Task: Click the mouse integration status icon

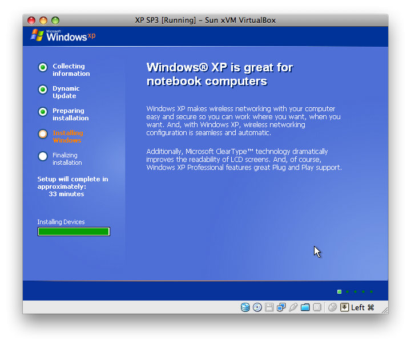Action: pos(332,307)
